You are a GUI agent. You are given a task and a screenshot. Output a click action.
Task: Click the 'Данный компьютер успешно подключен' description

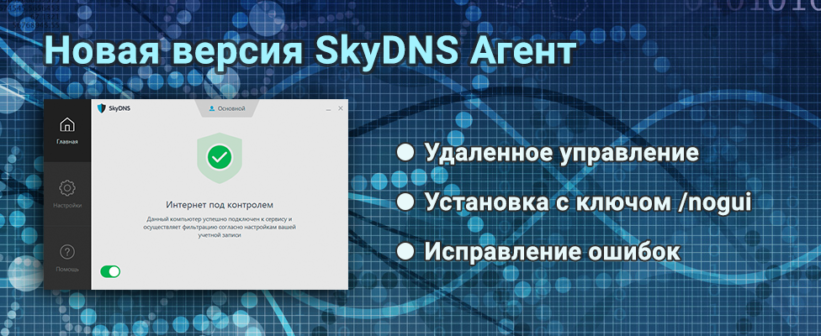pos(220,228)
